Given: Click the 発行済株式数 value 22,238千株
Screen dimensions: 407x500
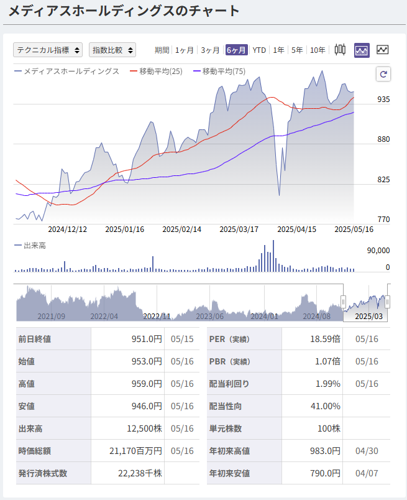Looking at the screenshot, I should pos(140,473).
